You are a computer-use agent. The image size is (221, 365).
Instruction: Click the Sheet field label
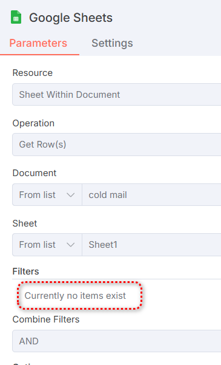tap(25, 223)
